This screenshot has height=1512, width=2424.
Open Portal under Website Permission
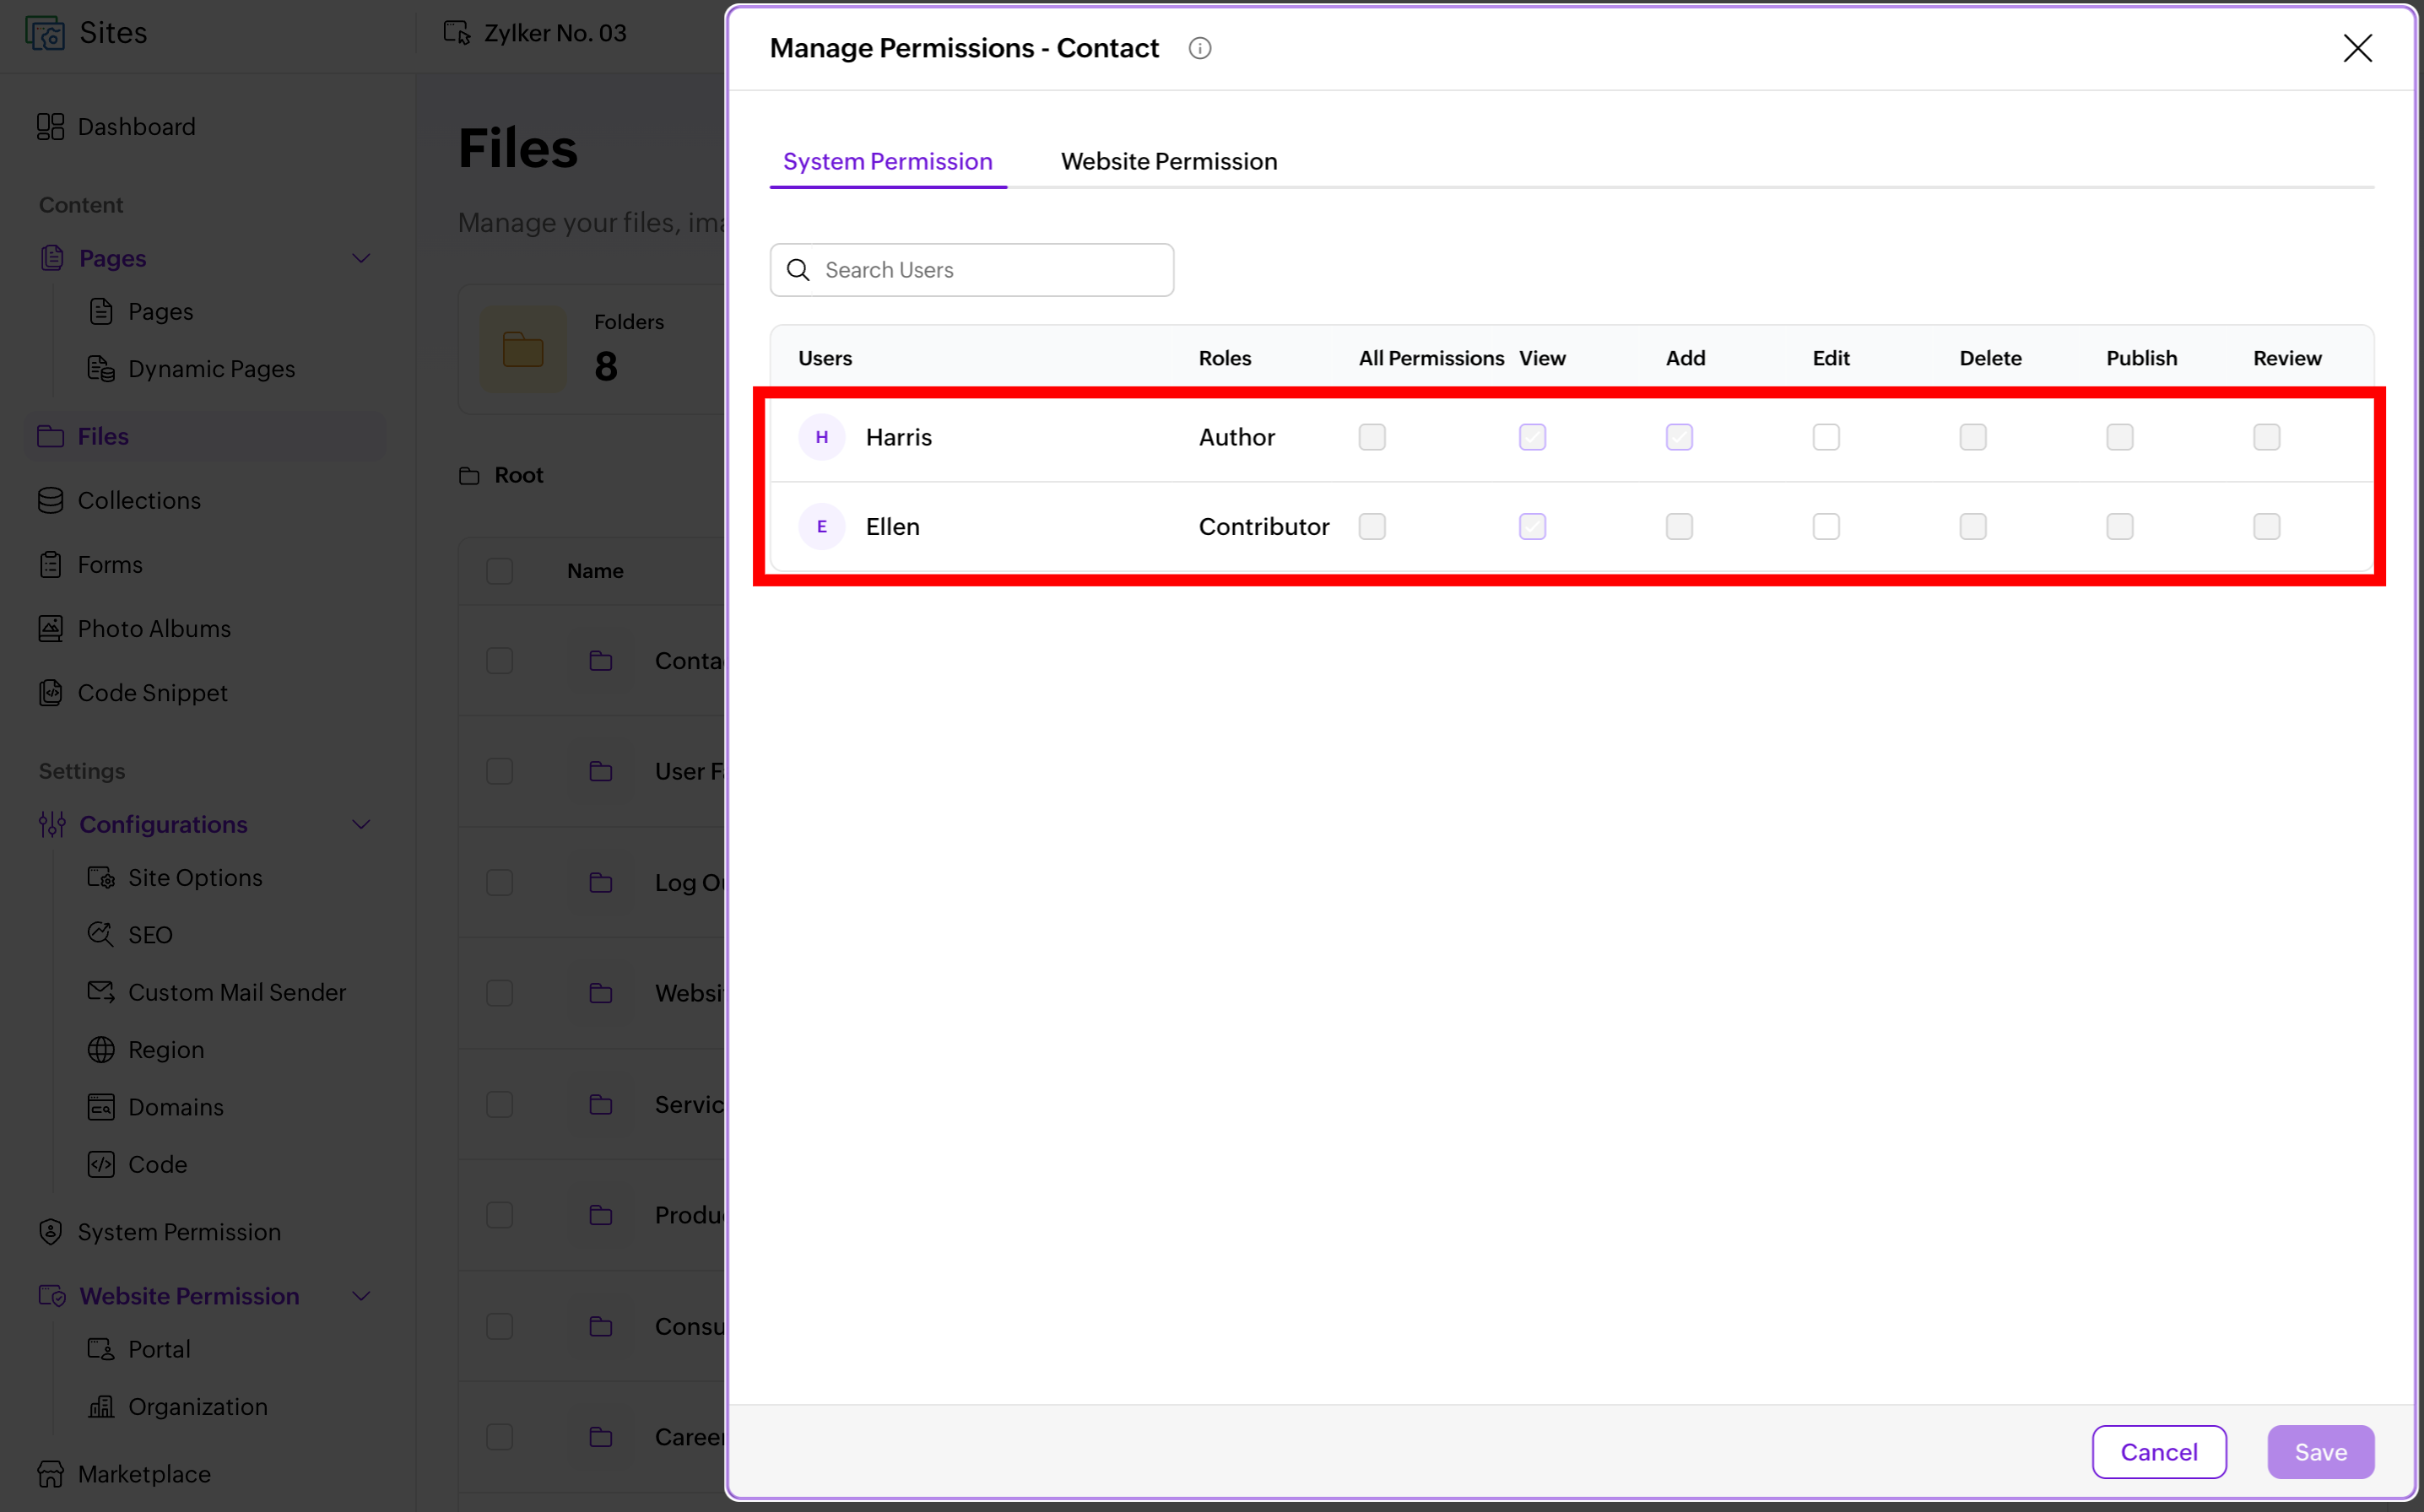[x=159, y=1348]
